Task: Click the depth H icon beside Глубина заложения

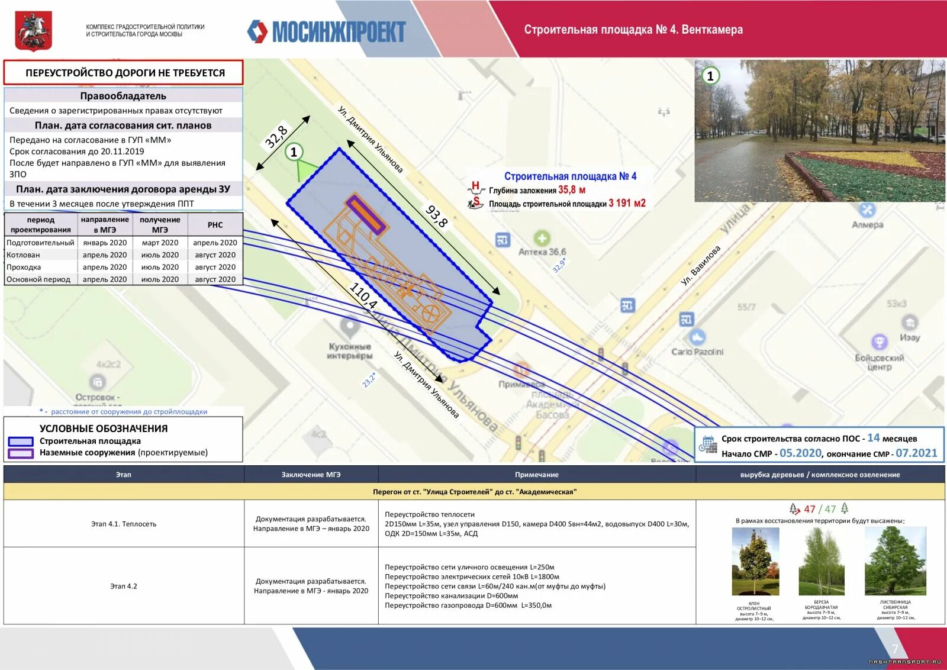Action: 475,188
